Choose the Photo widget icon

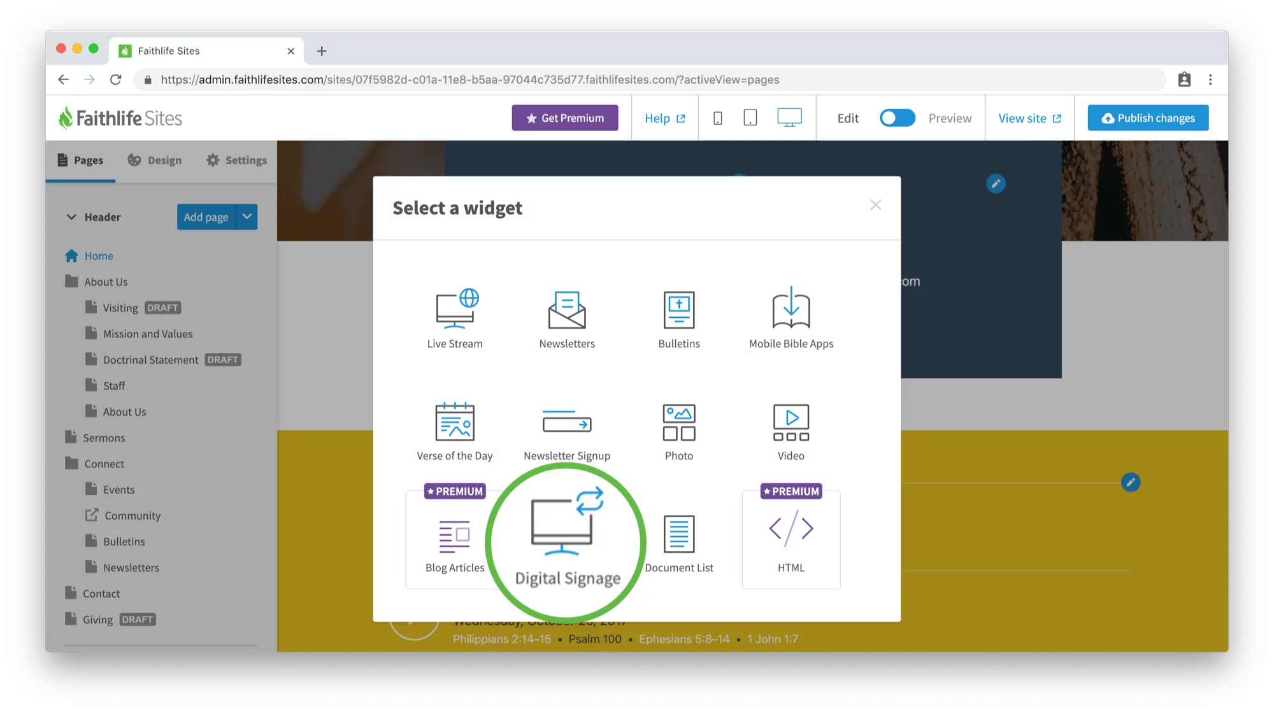pyautogui.click(x=678, y=422)
